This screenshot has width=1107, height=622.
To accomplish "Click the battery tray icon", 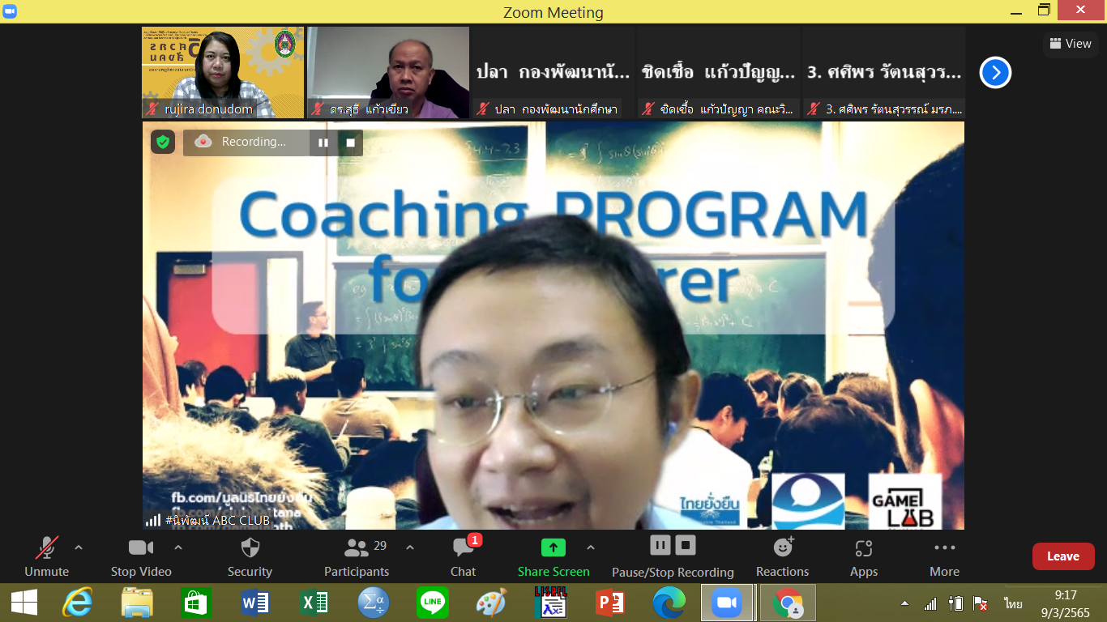I will click(955, 603).
